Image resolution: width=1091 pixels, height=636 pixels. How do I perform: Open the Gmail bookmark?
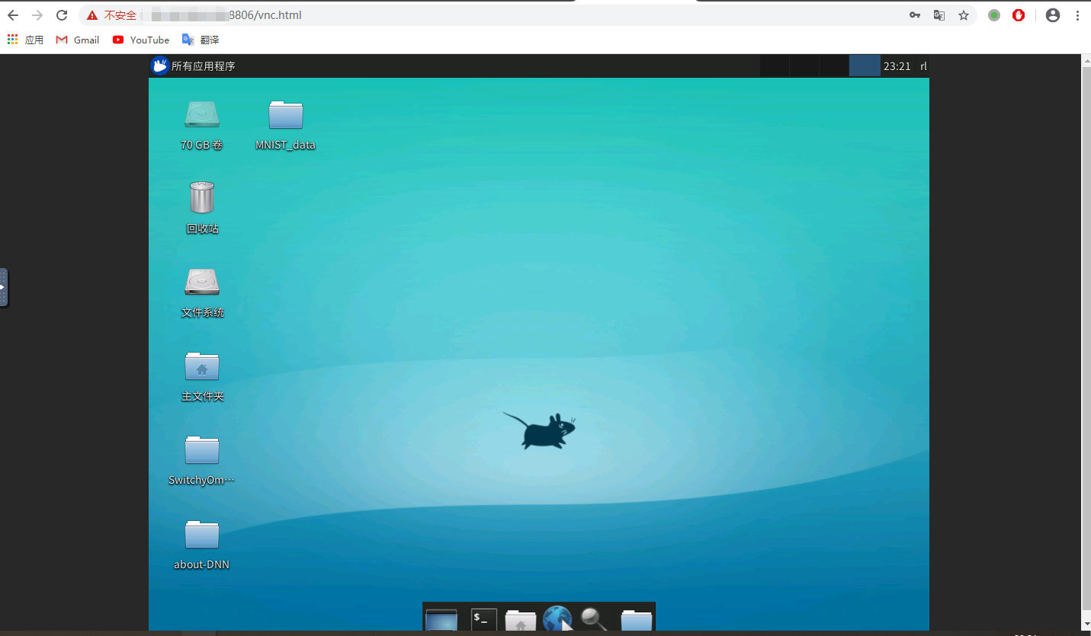tap(78, 40)
